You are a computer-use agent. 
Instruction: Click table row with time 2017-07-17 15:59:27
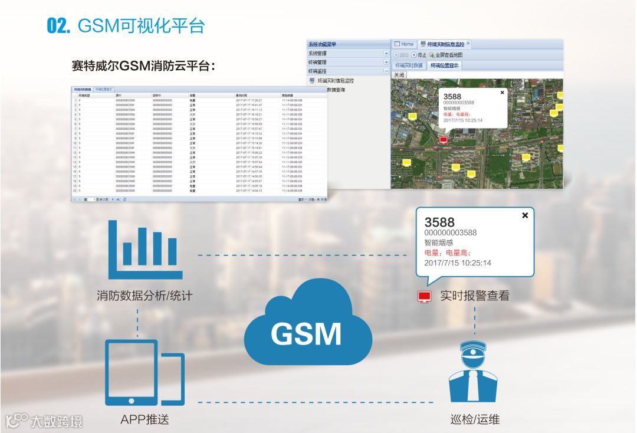199,119
